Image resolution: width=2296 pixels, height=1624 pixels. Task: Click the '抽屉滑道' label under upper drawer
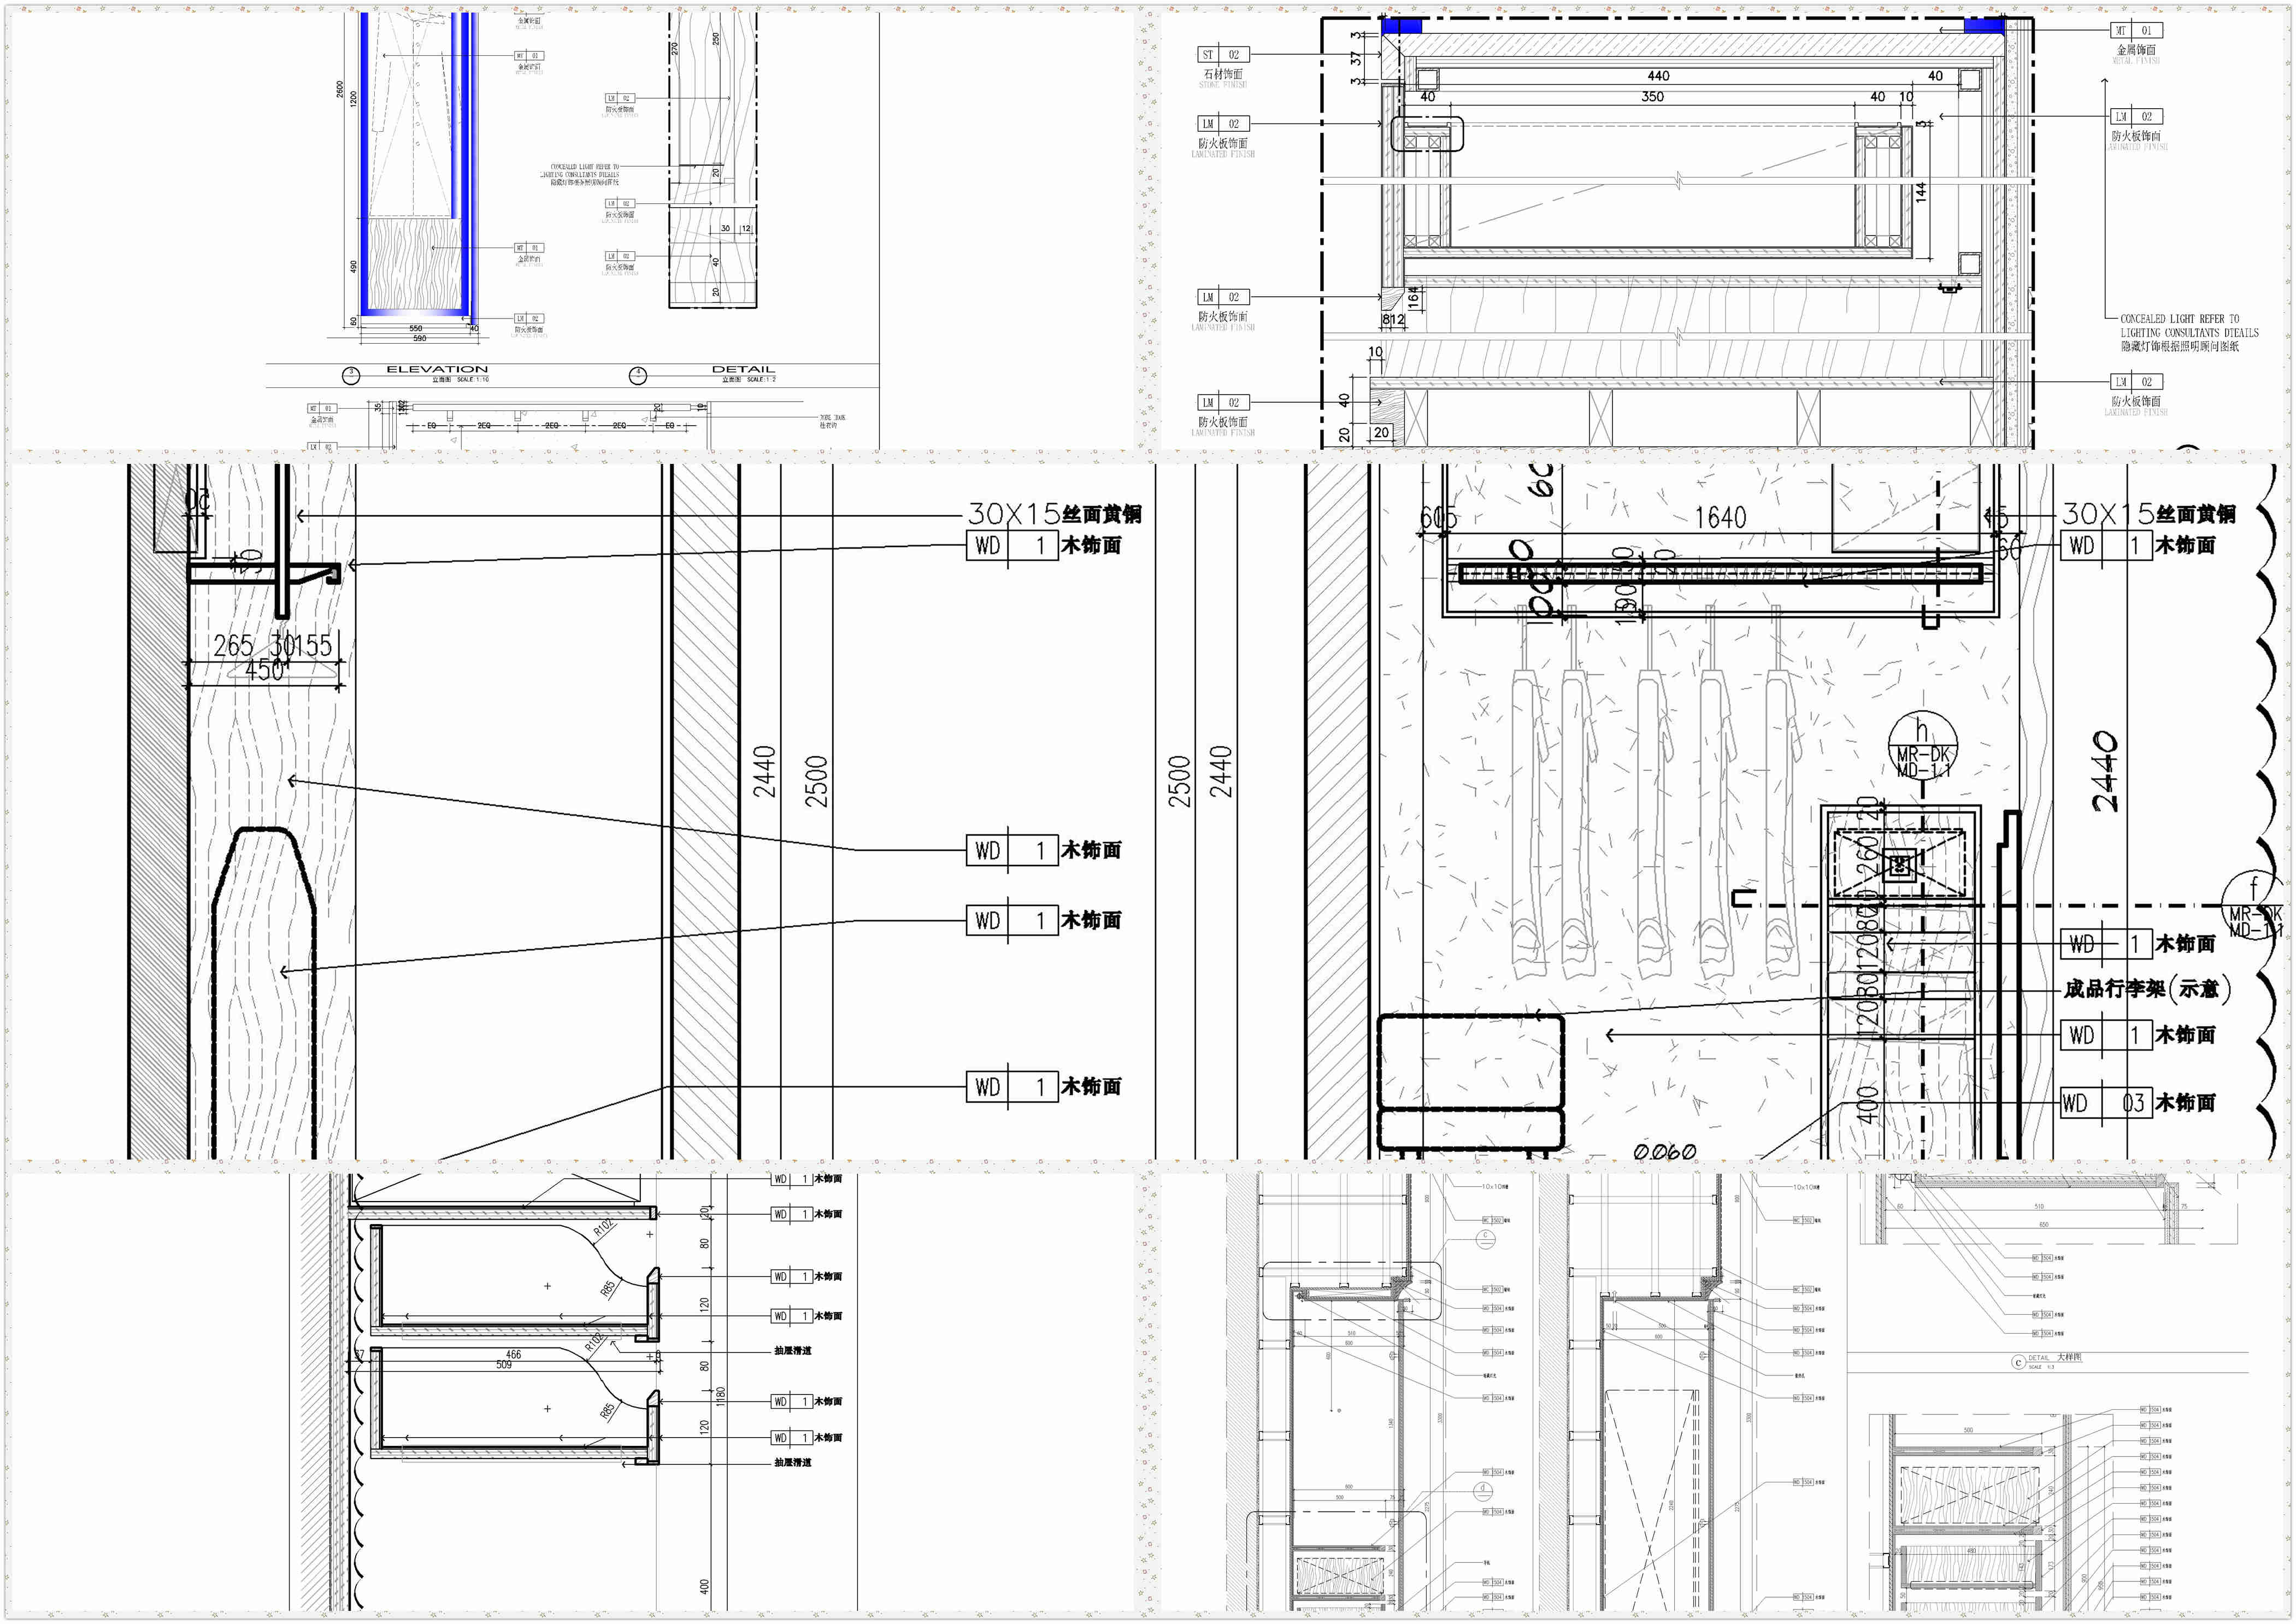(792, 1351)
